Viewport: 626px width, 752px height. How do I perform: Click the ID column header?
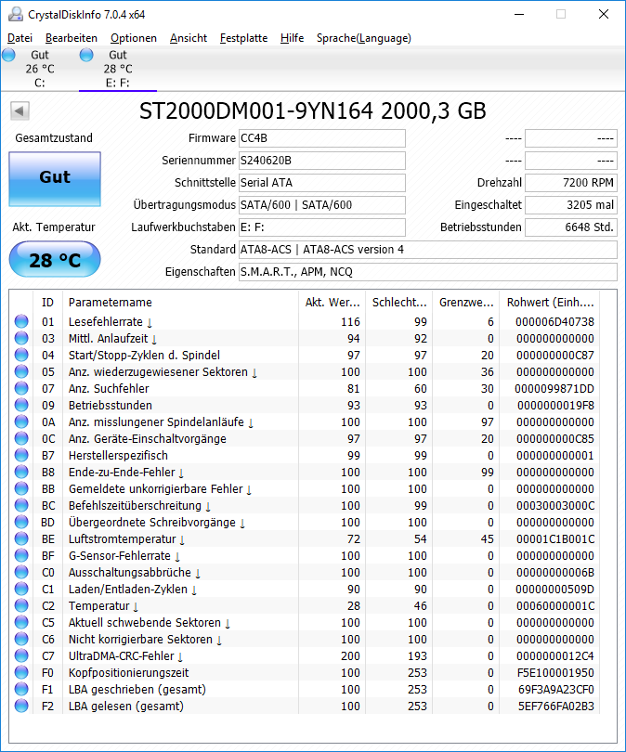pyautogui.click(x=48, y=303)
